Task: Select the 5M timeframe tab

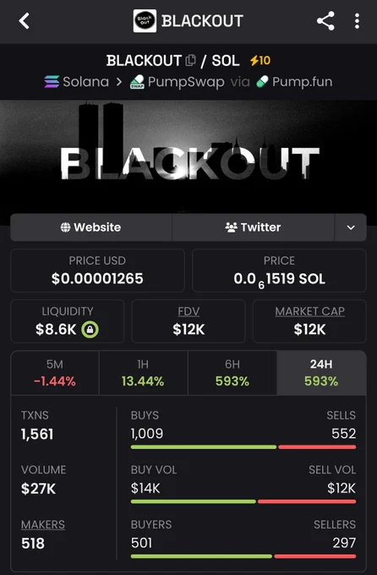Action: [55, 373]
